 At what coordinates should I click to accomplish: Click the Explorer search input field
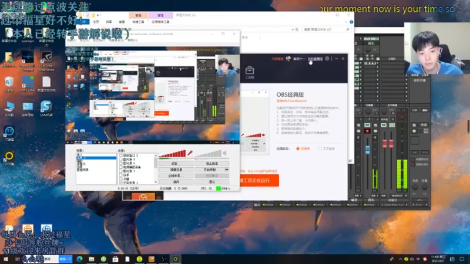[325, 29]
